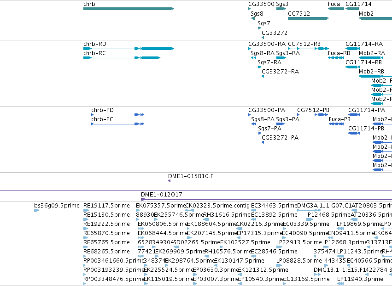Open the RP003348476.5prime EST
This screenshot has width=392, height=286.
(x=84, y=284)
